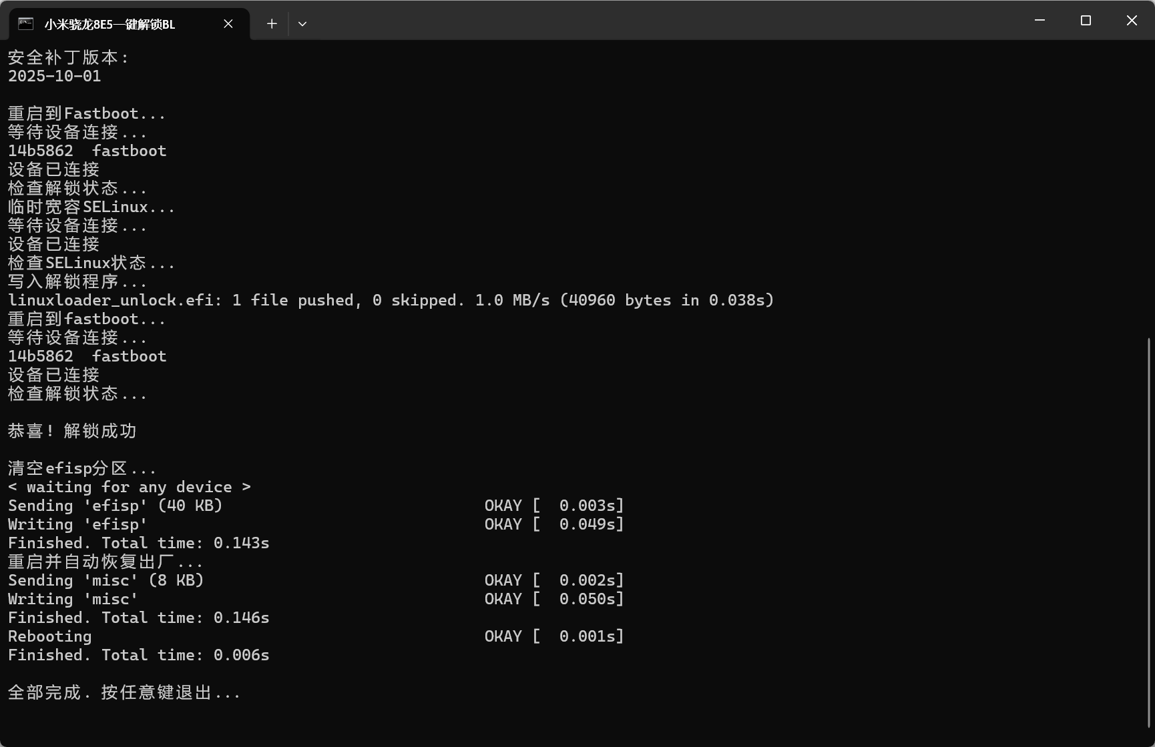Click the linuxloader_unlock.efi output line

click(391, 300)
